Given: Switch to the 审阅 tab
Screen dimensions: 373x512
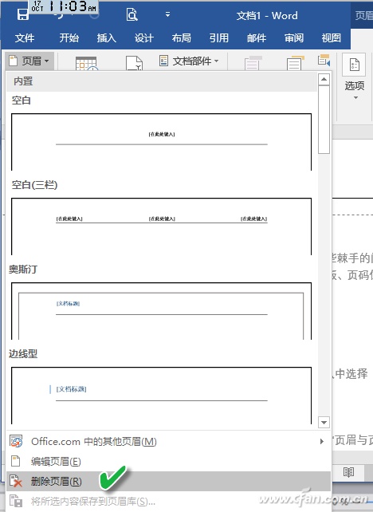Looking at the screenshot, I should click(294, 37).
